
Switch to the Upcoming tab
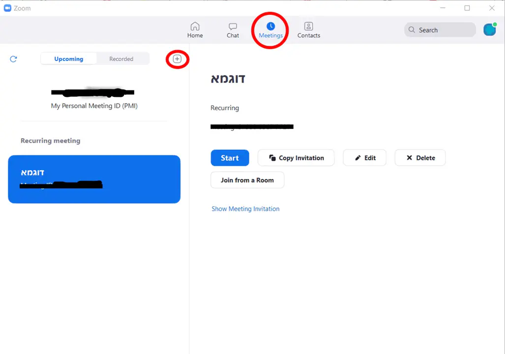point(69,59)
